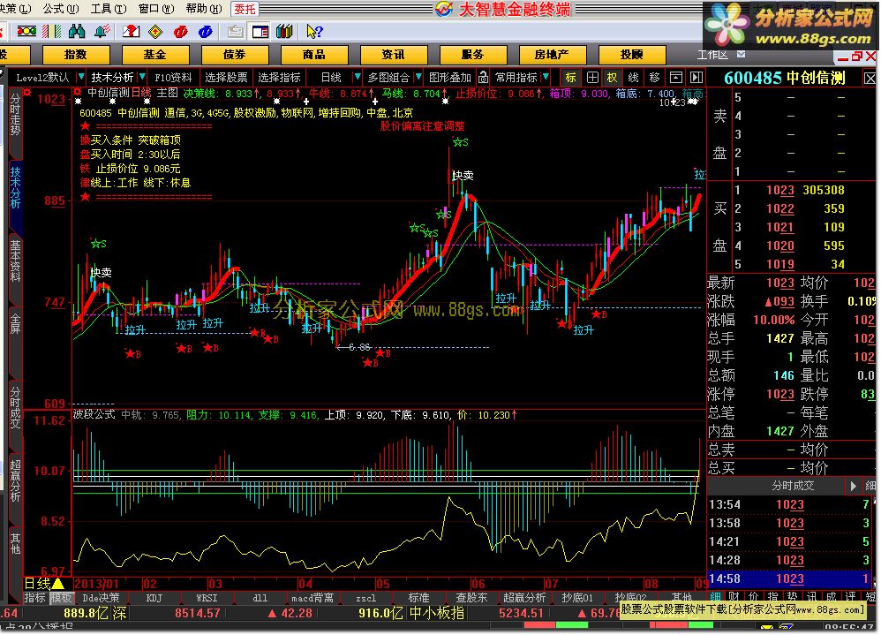Open the 分时走势 side tab

point(15,116)
